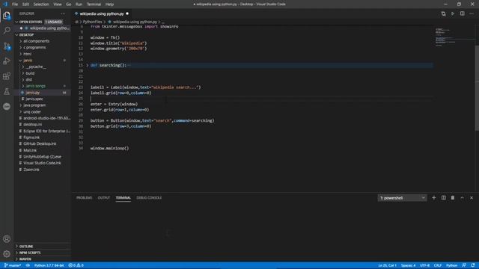Open the Search view in the activity bar
This screenshot has height=269, width=479.
click(7, 30)
